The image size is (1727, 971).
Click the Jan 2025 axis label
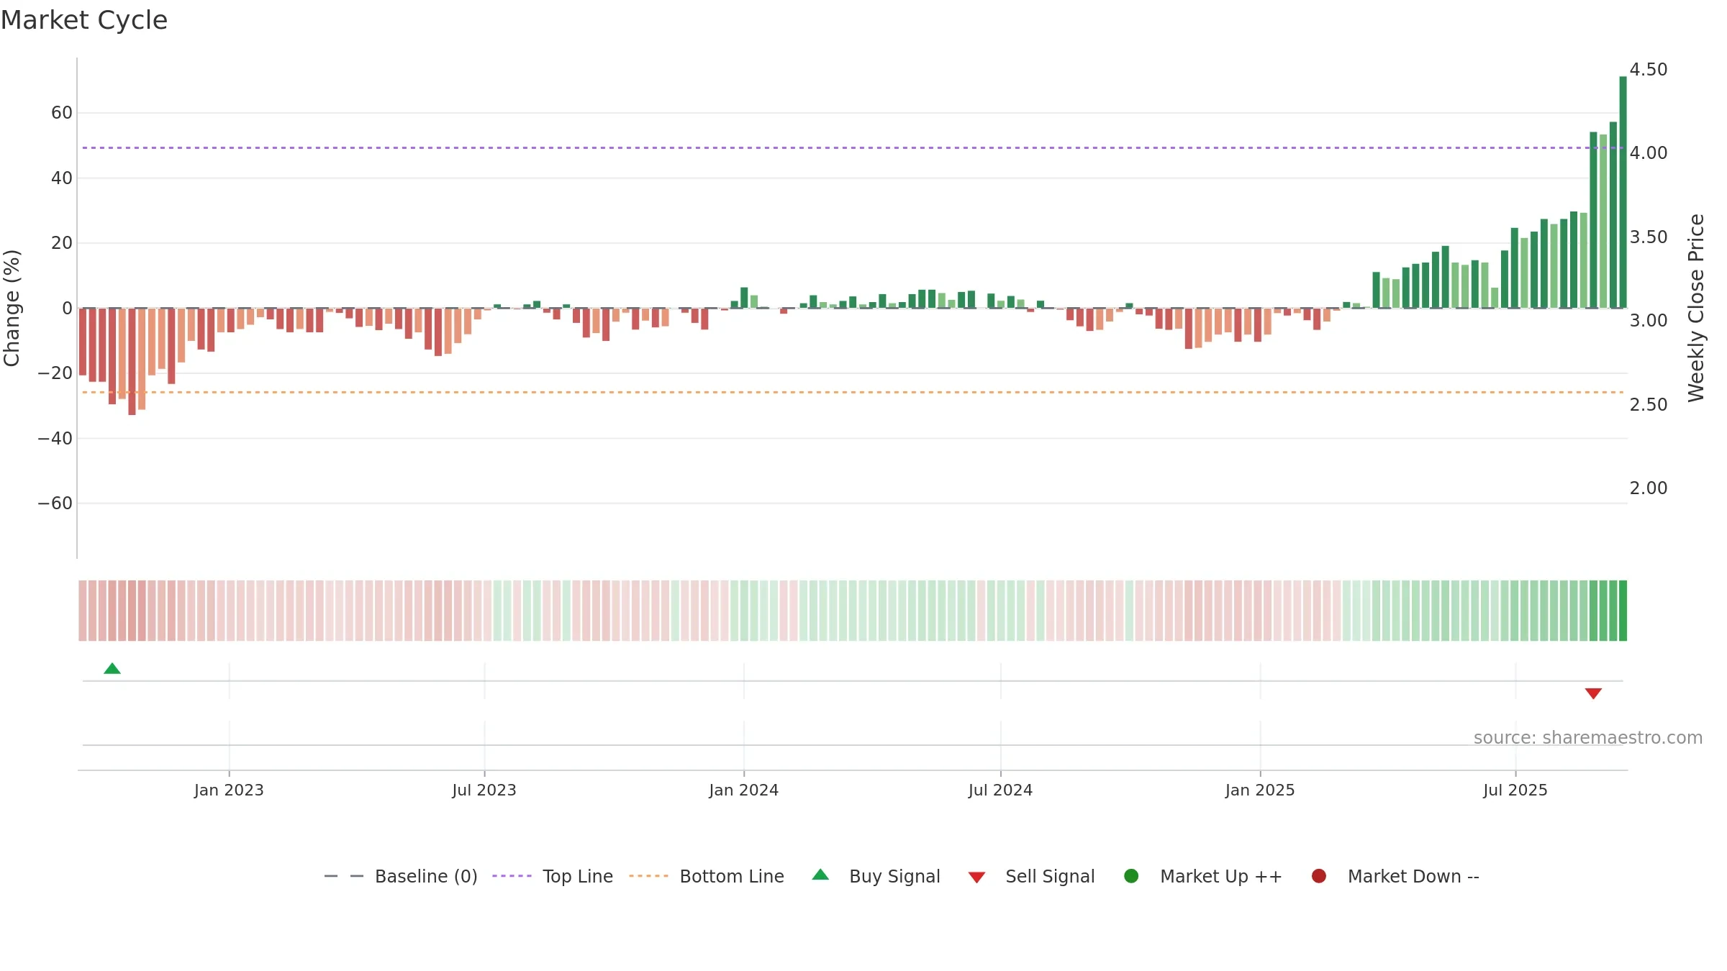click(x=1260, y=790)
